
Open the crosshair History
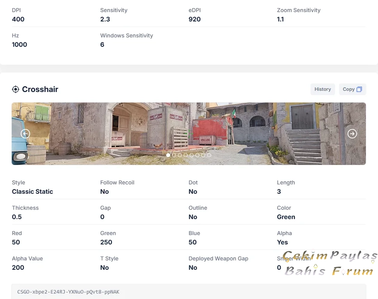(x=323, y=89)
